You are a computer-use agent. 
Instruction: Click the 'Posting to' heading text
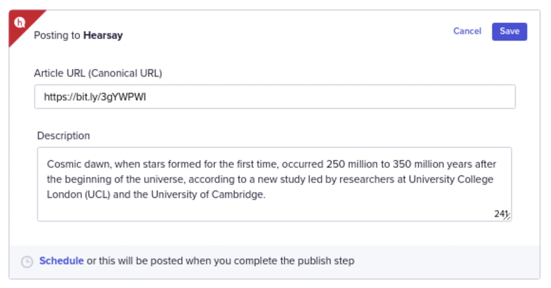coord(57,36)
